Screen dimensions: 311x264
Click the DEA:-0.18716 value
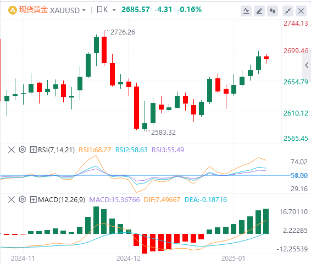(206, 200)
